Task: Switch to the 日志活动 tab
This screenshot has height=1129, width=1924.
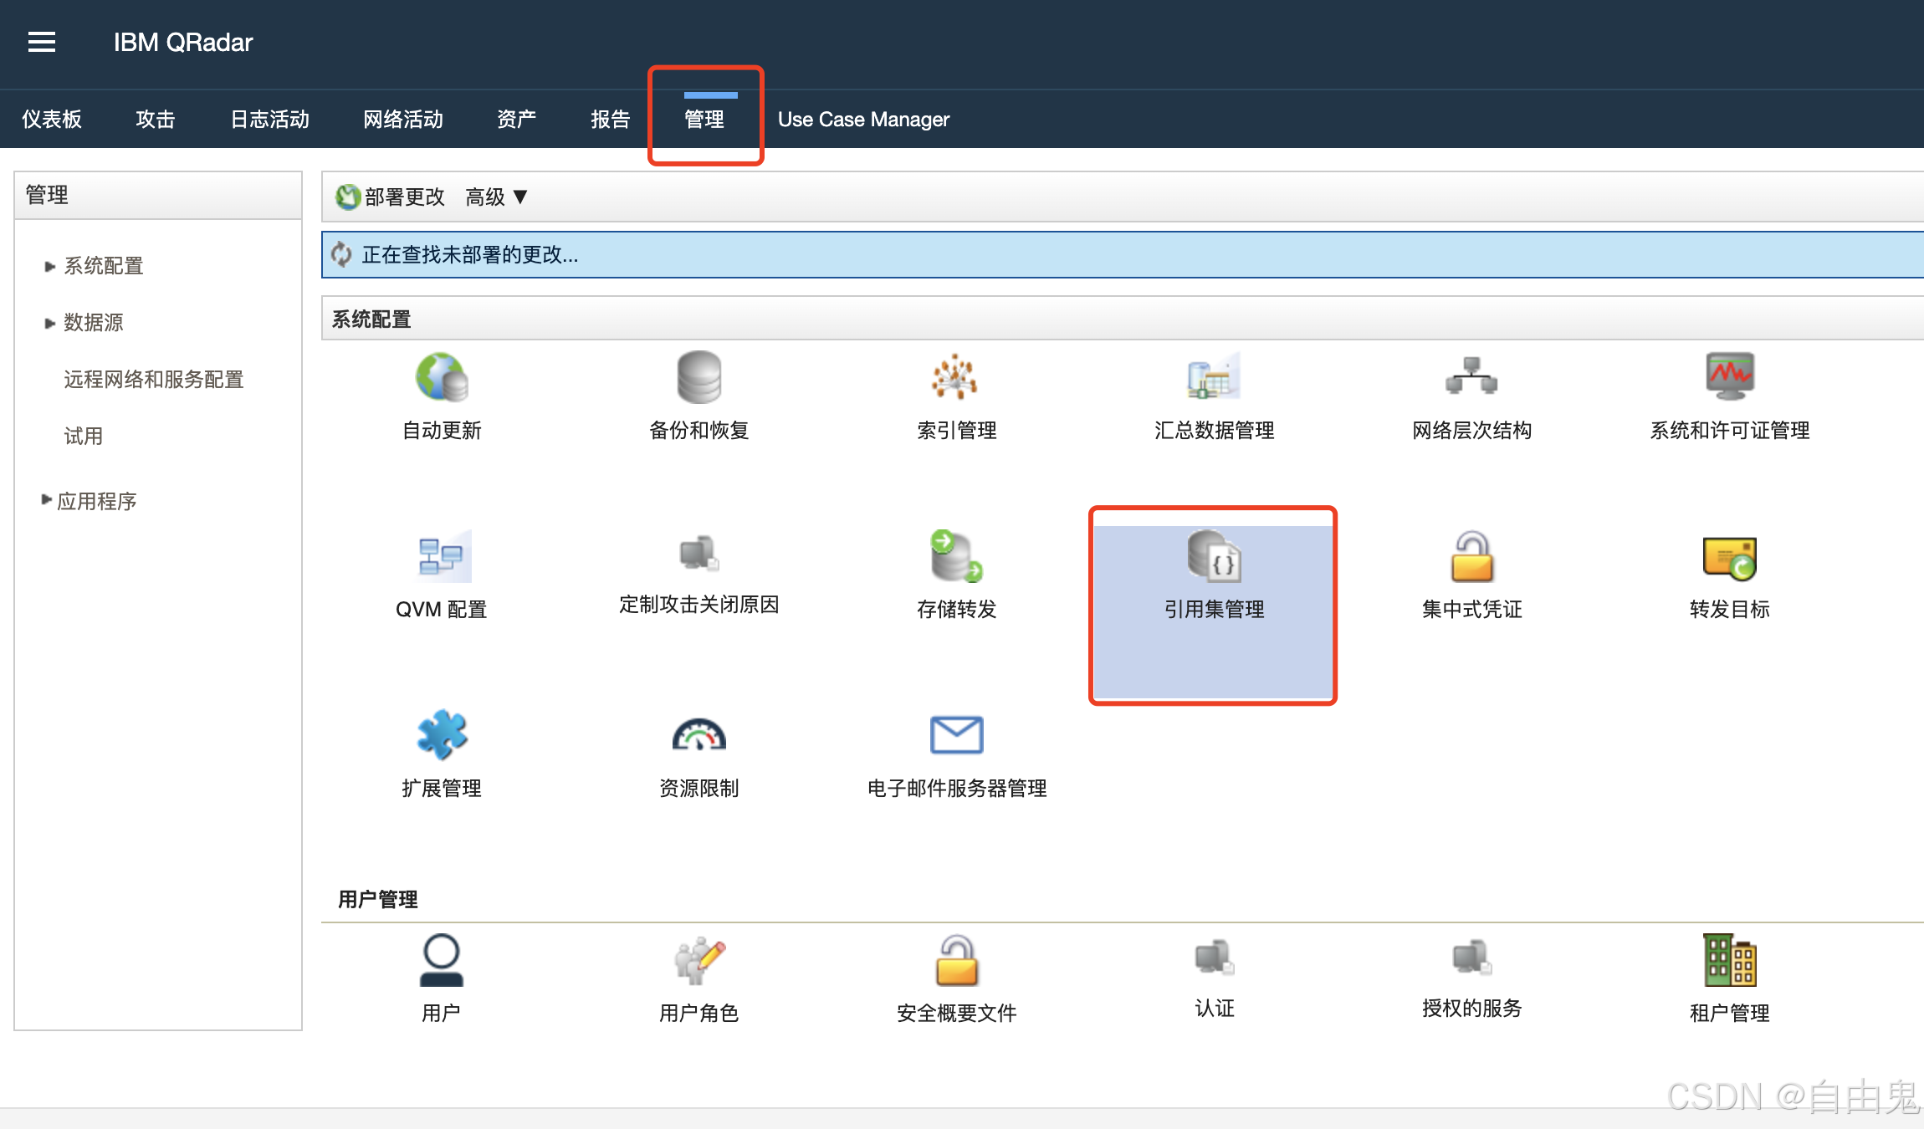Action: pos(269,120)
